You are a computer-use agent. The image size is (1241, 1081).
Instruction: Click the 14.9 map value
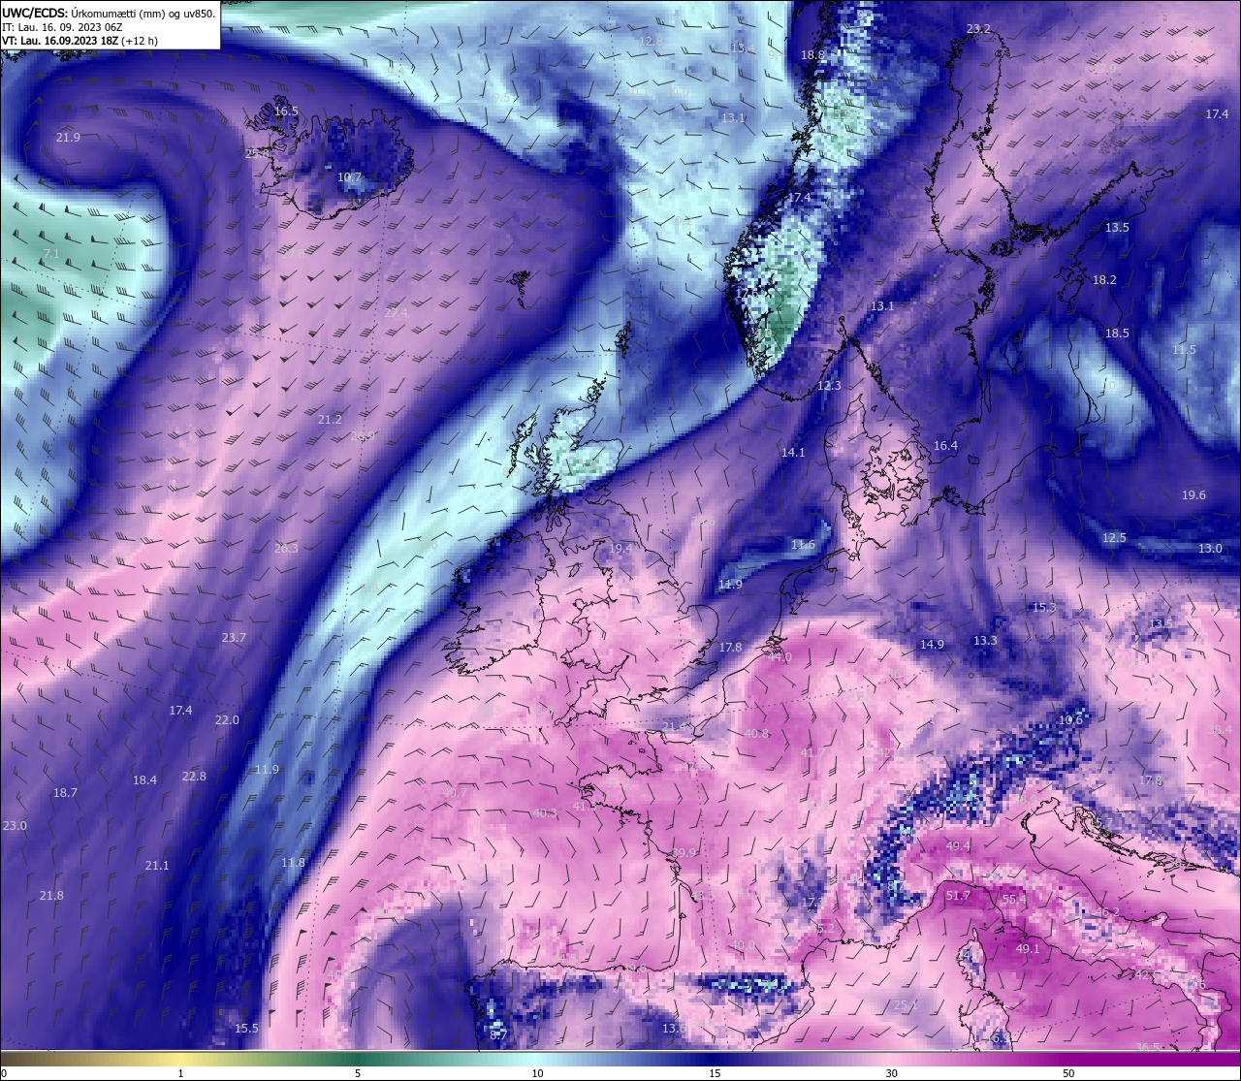932,645
